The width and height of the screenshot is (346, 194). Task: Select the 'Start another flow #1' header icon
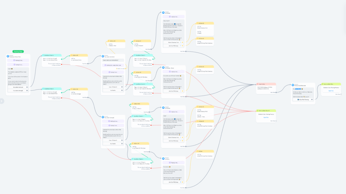click(257, 111)
